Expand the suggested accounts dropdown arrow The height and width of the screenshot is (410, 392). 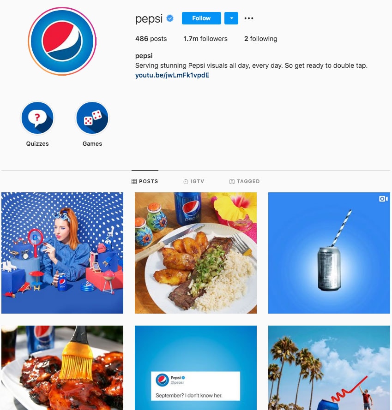point(231,18)
